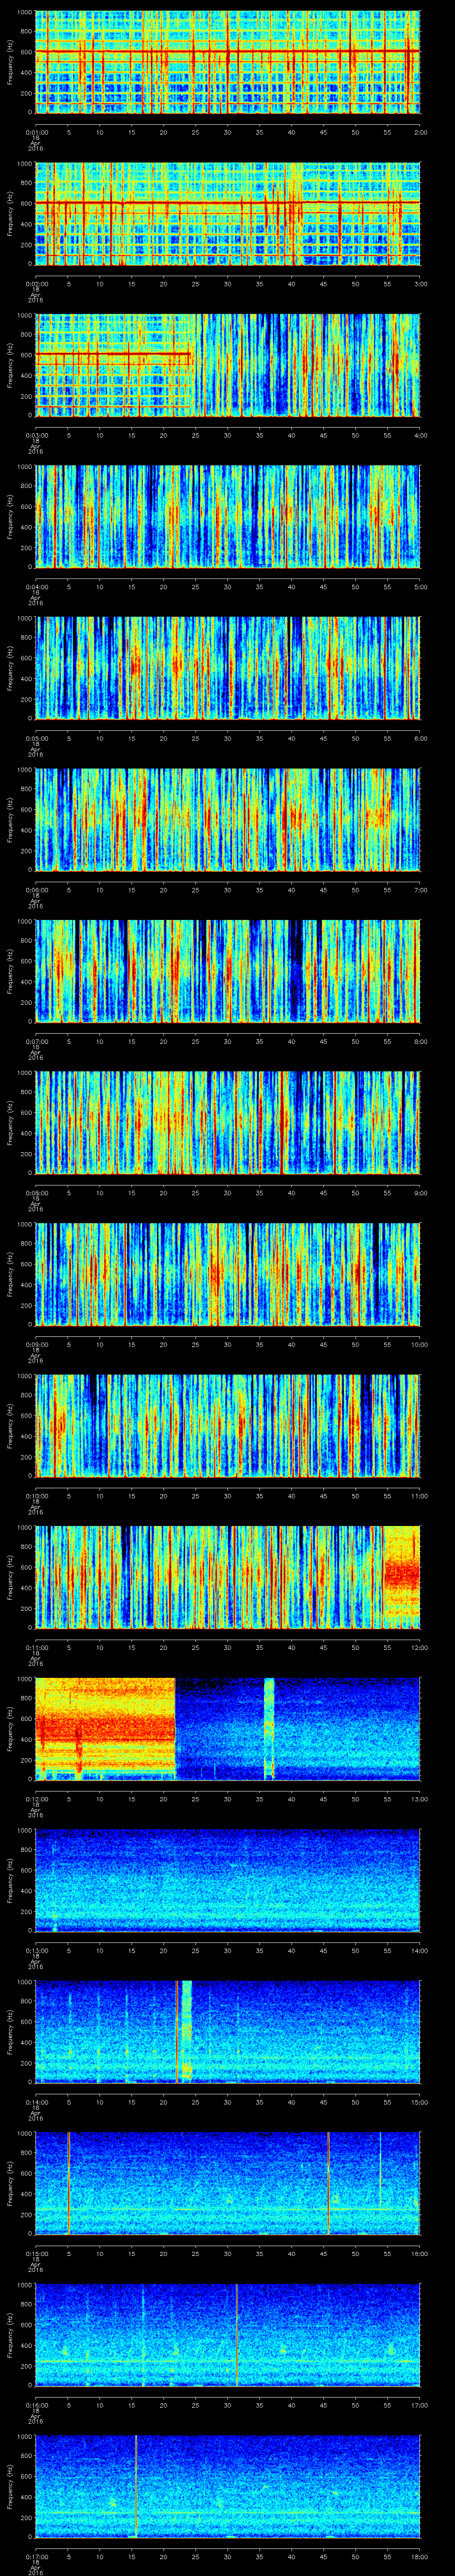455x2576 pixels.
Task: Click the spectrogram panel starting at 0:10:00
Action: click(228, 1426)
